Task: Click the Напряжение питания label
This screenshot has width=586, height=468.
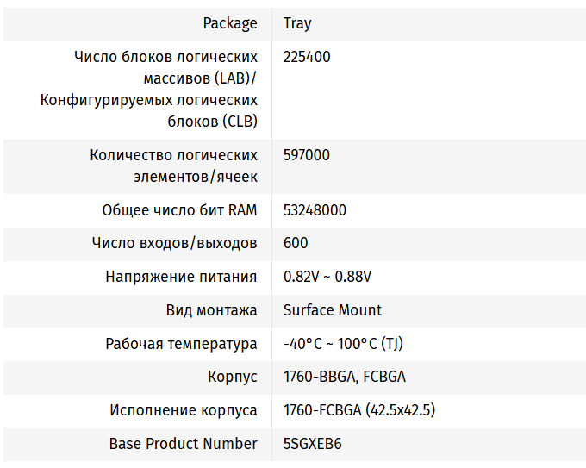Action: pos(181,277)
